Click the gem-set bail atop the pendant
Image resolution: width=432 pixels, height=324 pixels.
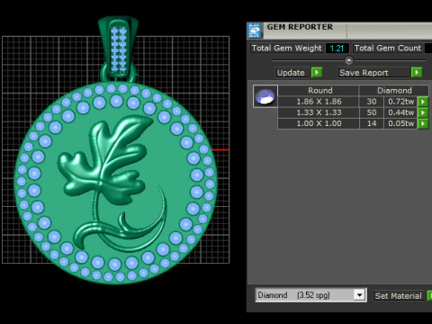click(118, 48)
